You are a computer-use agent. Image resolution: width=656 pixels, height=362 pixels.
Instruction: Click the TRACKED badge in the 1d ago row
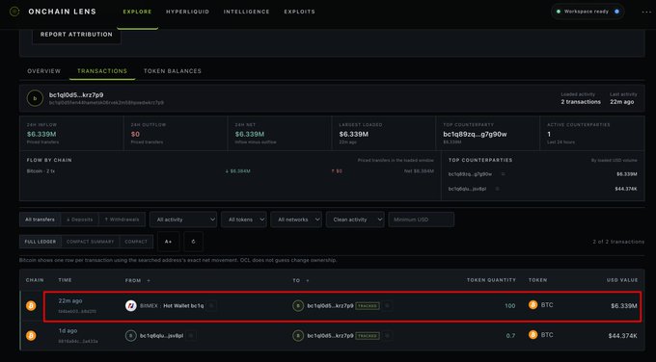[368, 335]
